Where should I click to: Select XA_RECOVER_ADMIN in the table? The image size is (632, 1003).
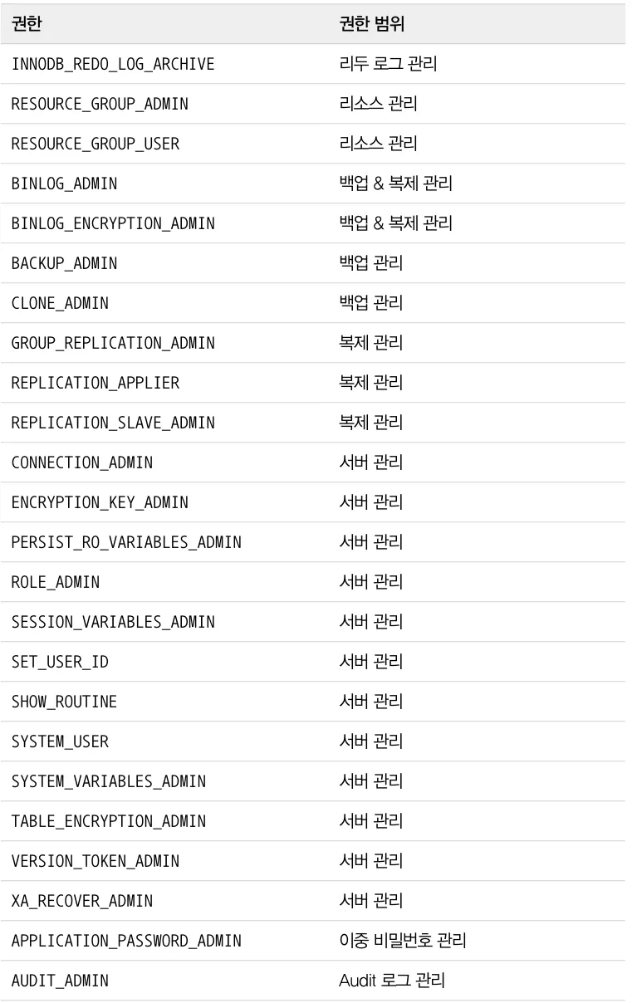[x=82, y=902]
